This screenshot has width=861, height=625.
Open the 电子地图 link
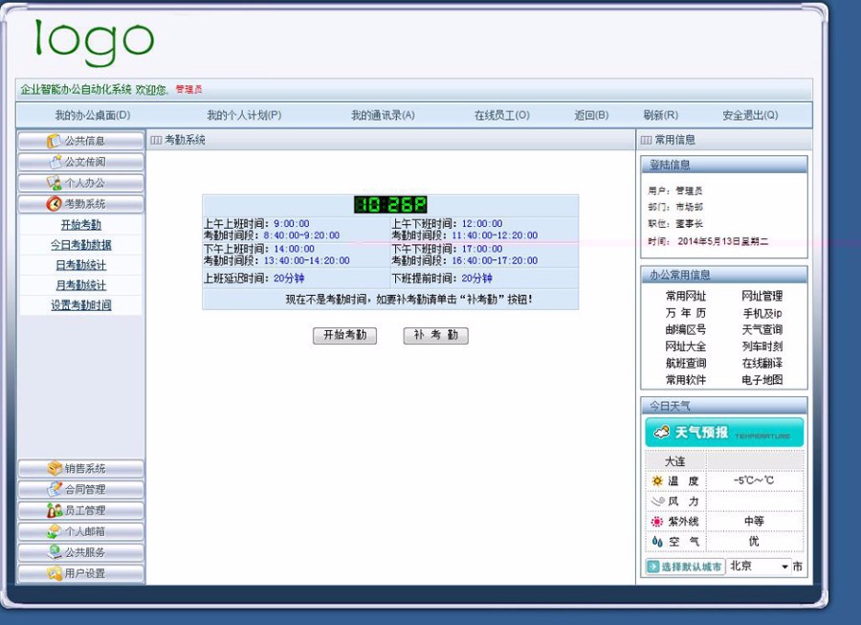(762, 380)
